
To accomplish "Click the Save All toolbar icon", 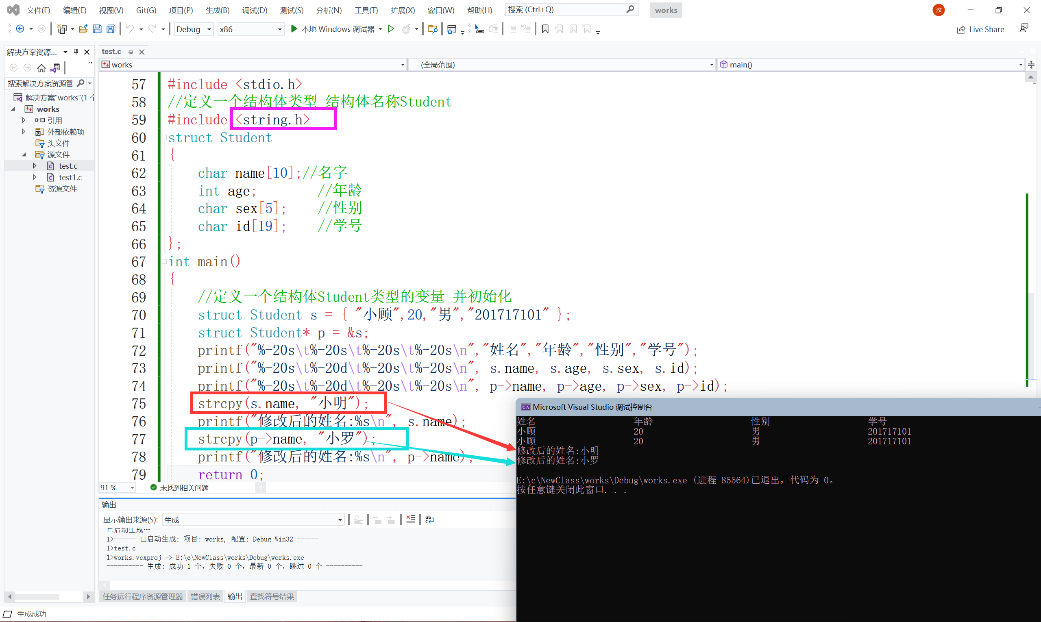I will point(111,29).
